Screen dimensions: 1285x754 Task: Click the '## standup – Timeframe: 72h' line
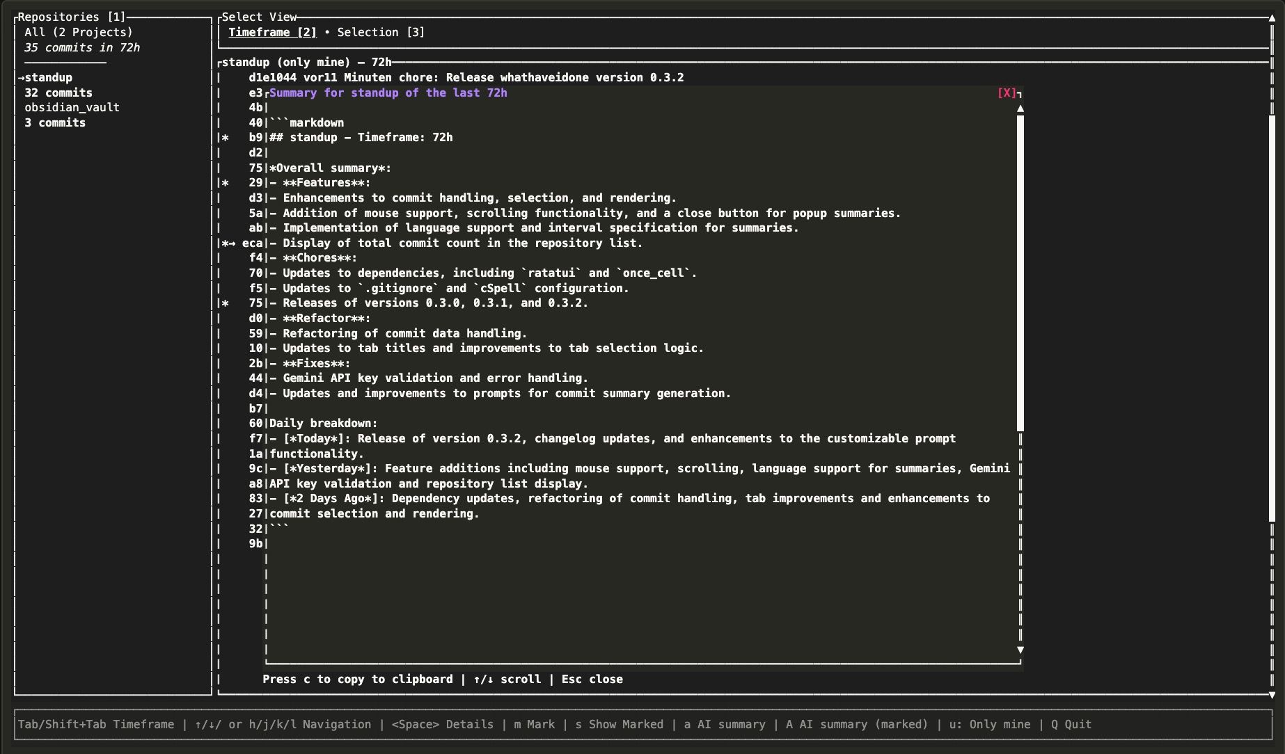[361, 137]
